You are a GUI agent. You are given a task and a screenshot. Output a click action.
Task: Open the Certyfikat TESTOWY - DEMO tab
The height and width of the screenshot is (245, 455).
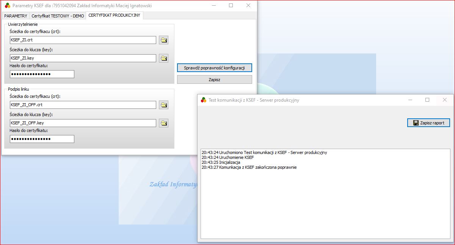[58, 16]
